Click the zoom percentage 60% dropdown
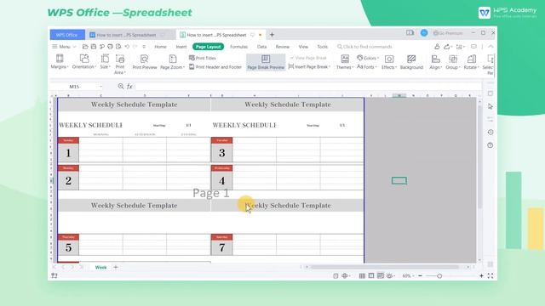 point(408,275)
